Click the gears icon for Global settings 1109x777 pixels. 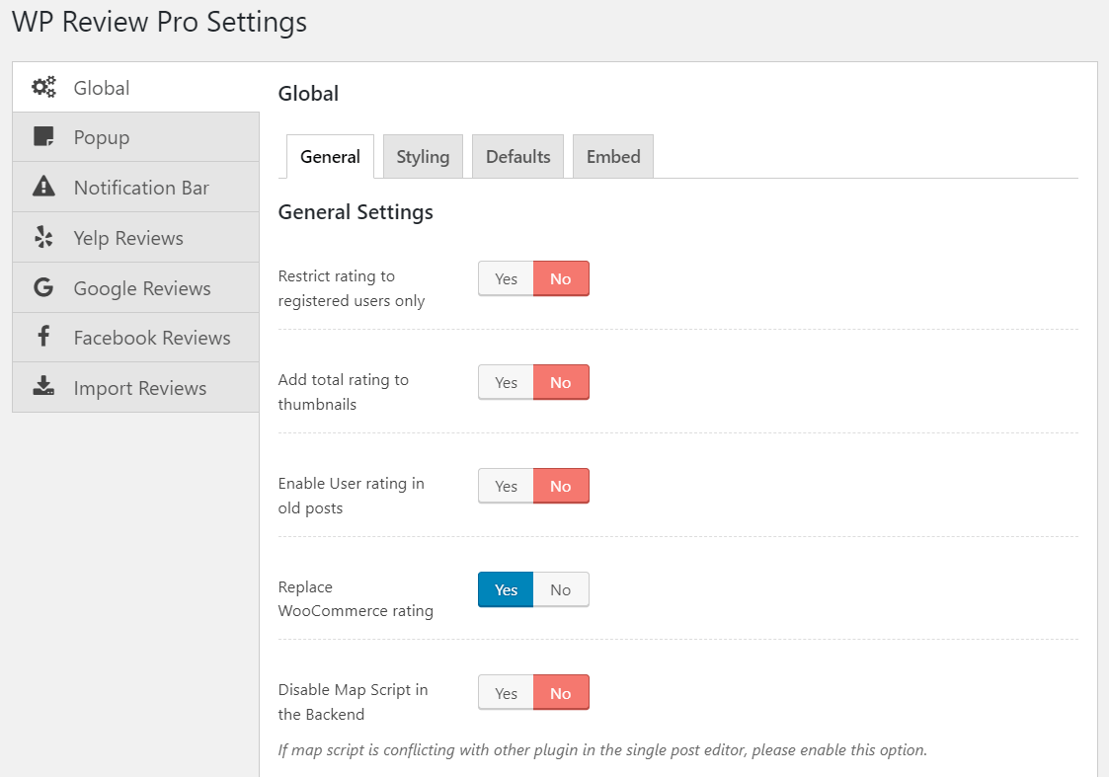tap(43, 87)
